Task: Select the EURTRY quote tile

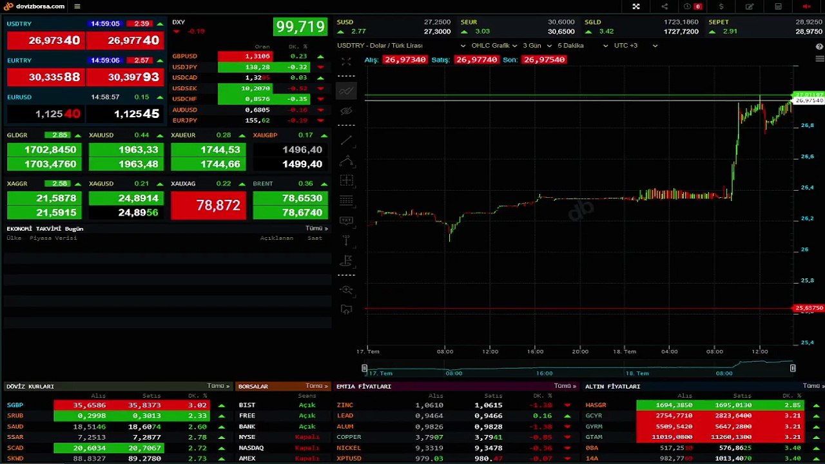Action: [x=85, y=71]
